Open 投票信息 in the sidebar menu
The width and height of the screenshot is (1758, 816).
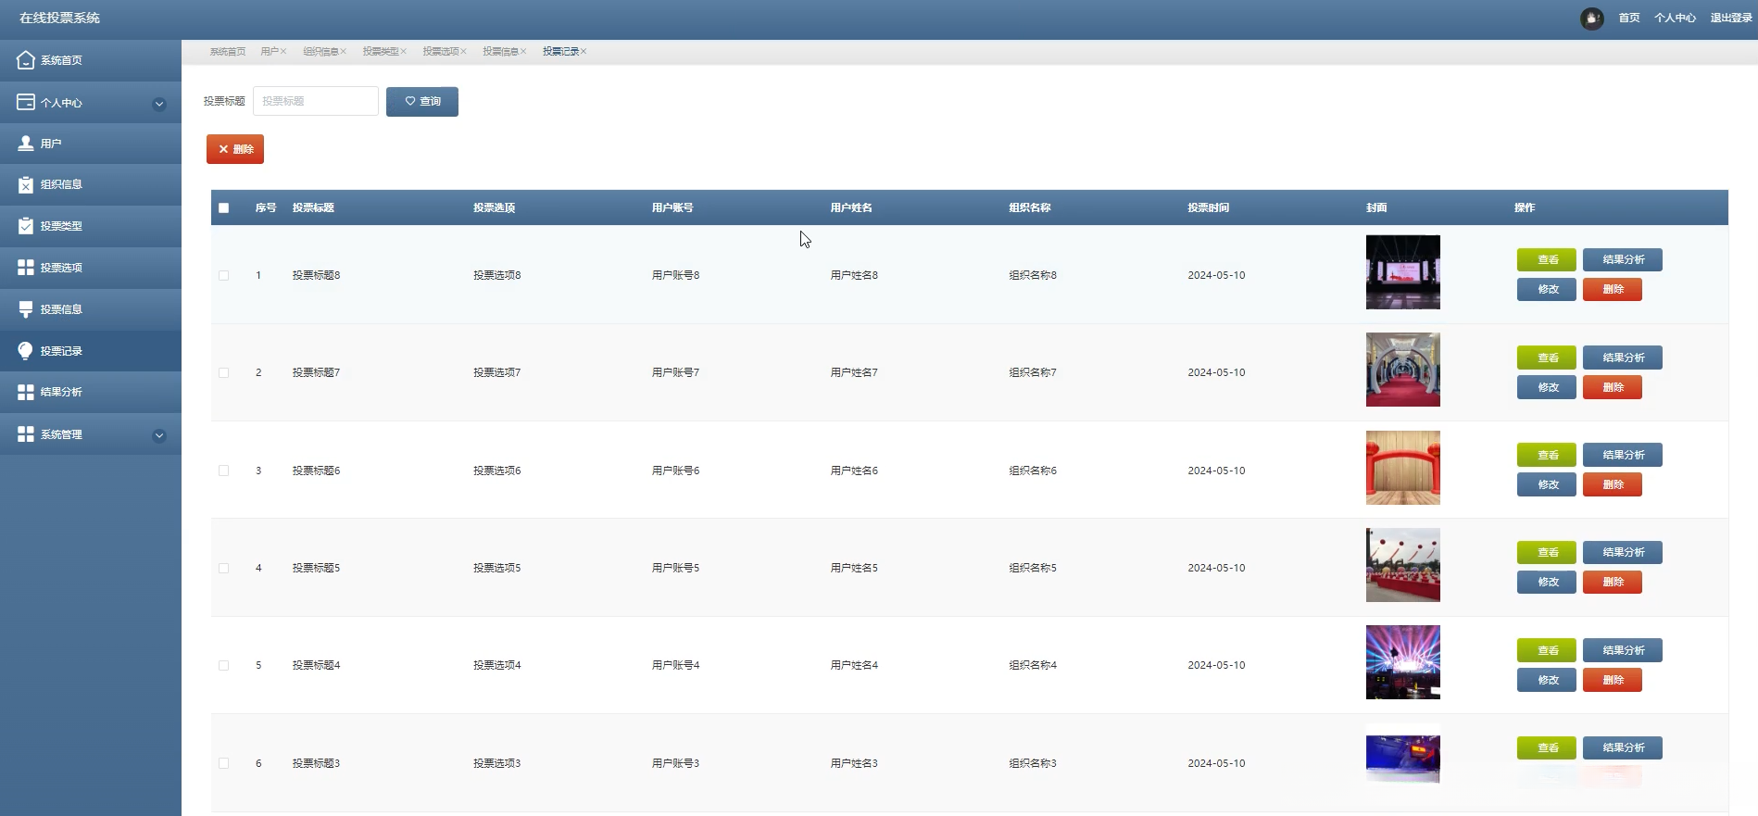(91, 309)
